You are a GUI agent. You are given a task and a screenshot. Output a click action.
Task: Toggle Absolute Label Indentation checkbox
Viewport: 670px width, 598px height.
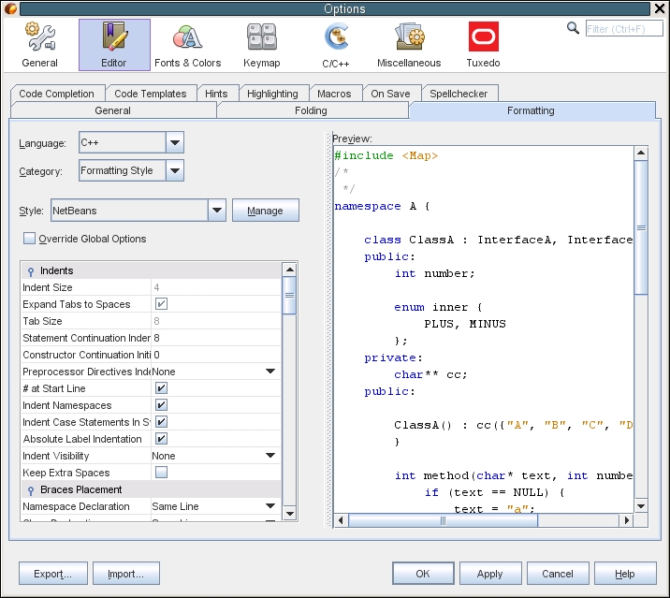161,439
